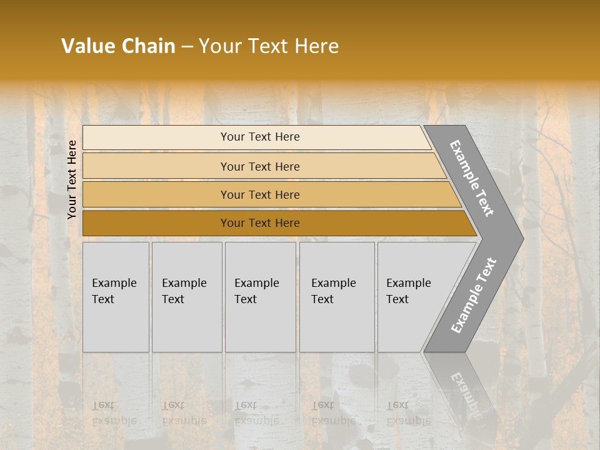Screen dimensions: 600x450
Task: Click the darkest brown bottom bar
Action: click(259, 223)
